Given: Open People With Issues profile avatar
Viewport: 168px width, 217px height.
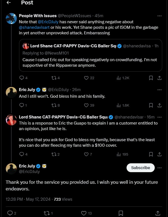Looking at the screenshot, I should (x=11, y=18).
